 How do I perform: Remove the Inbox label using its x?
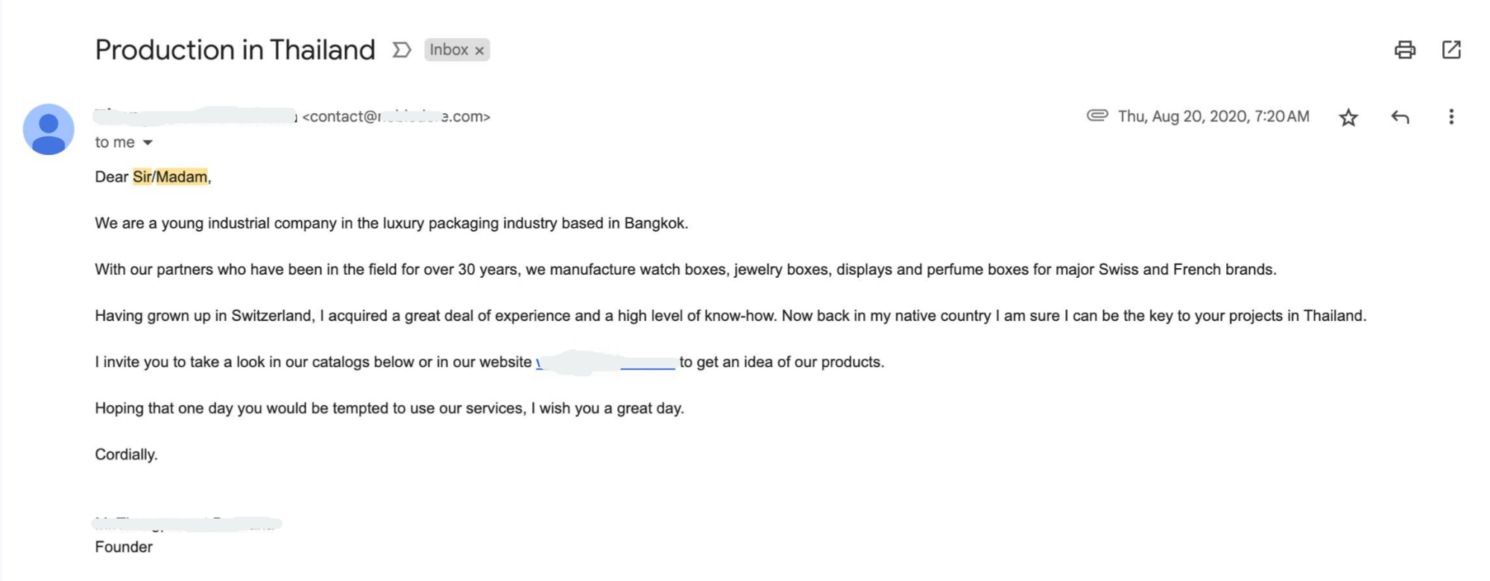(x=480, y=50)
